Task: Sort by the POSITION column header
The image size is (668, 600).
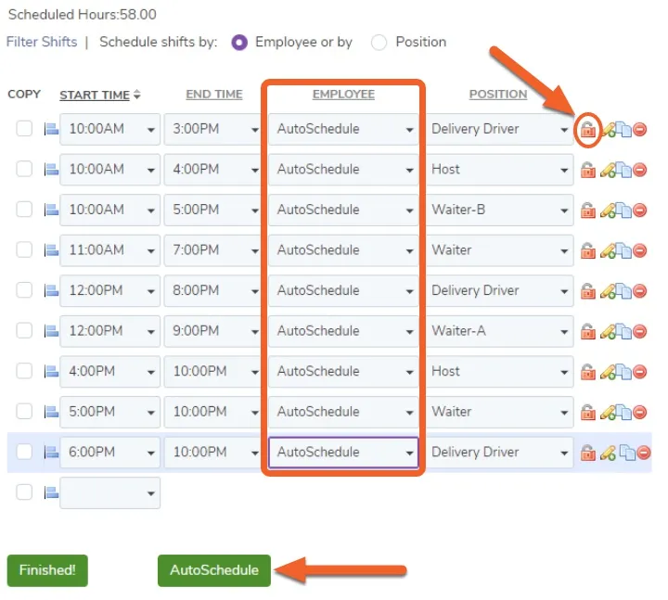Action: (498, 95)
